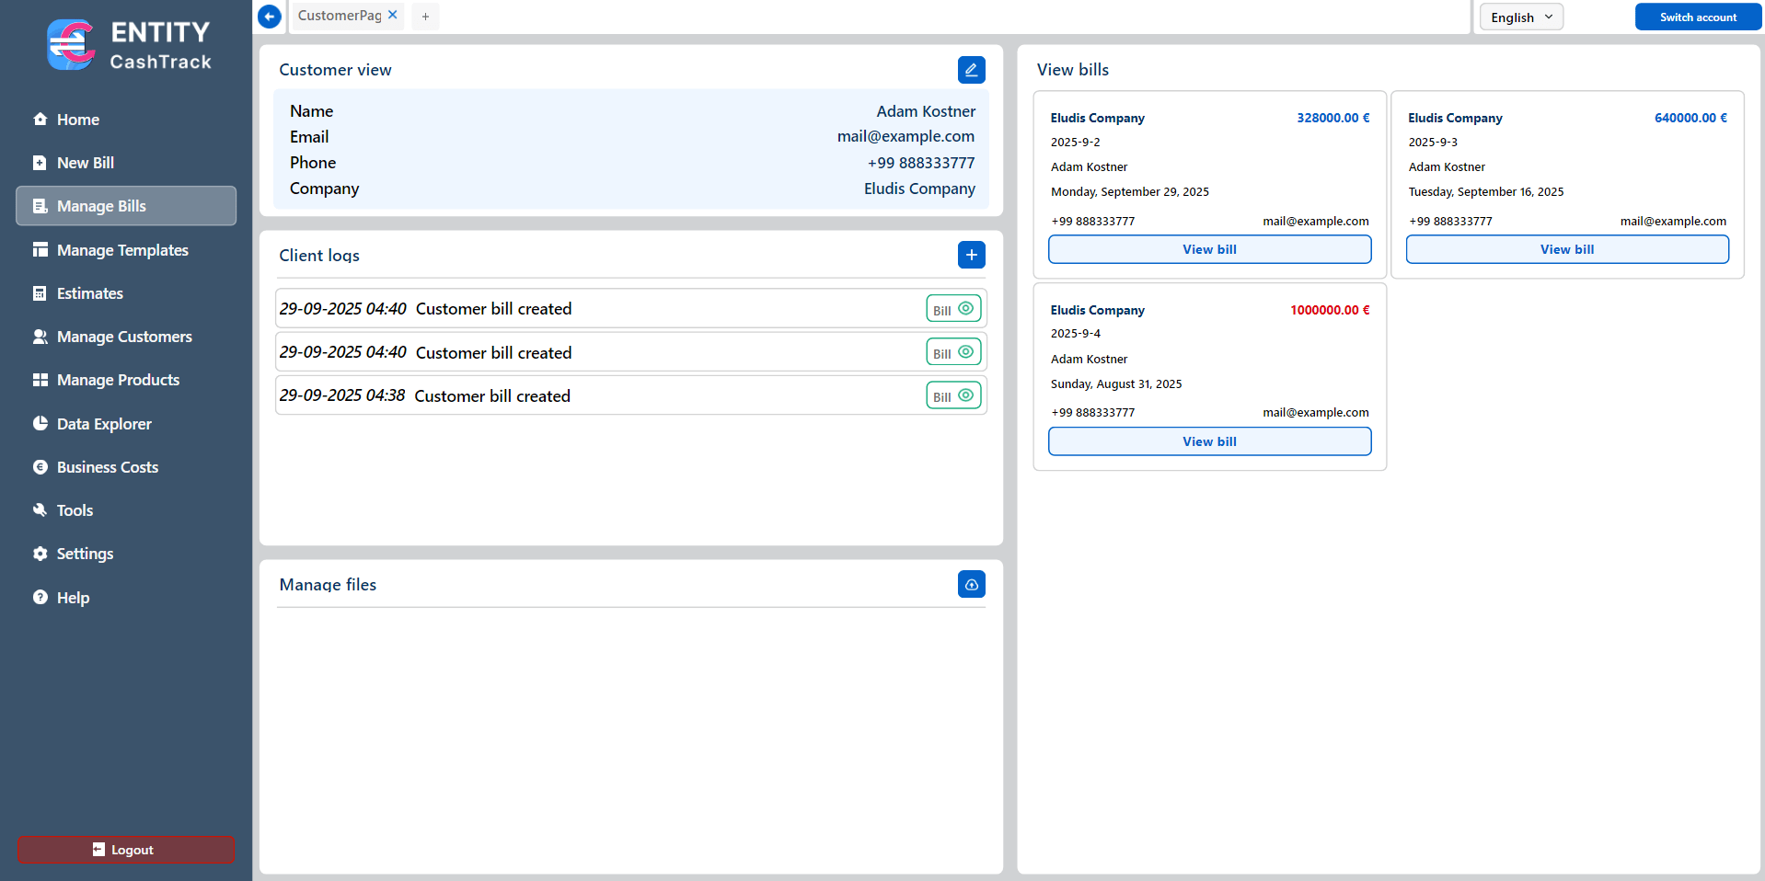Go back using the blue arrow icon
Image resolution: width=1765 pixels, height=881 pixels.
click(270, 17)
